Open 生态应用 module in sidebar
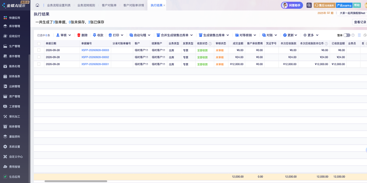Viewport: 367px width, 183px height. click(11, 177)
